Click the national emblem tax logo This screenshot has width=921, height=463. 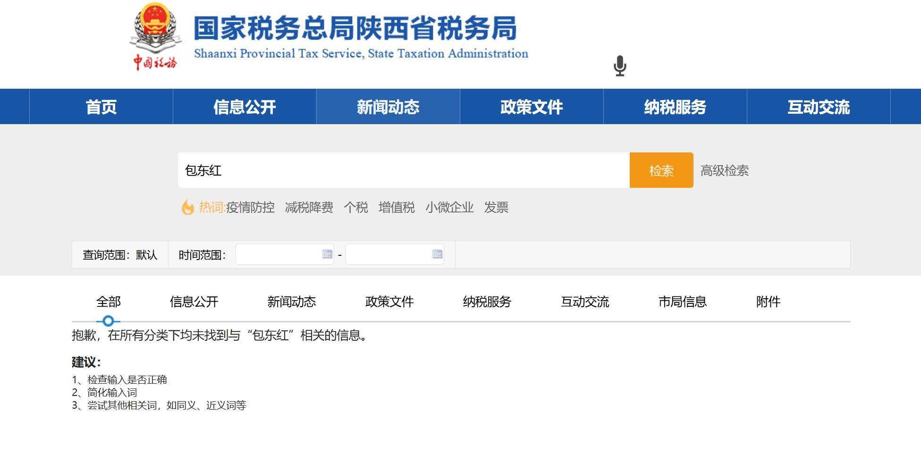pos(154,35)
